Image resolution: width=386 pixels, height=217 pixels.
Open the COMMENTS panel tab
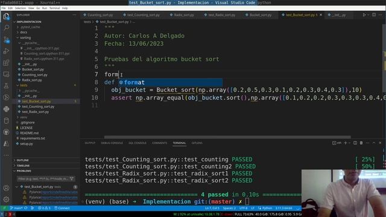[x=159, y=143]
